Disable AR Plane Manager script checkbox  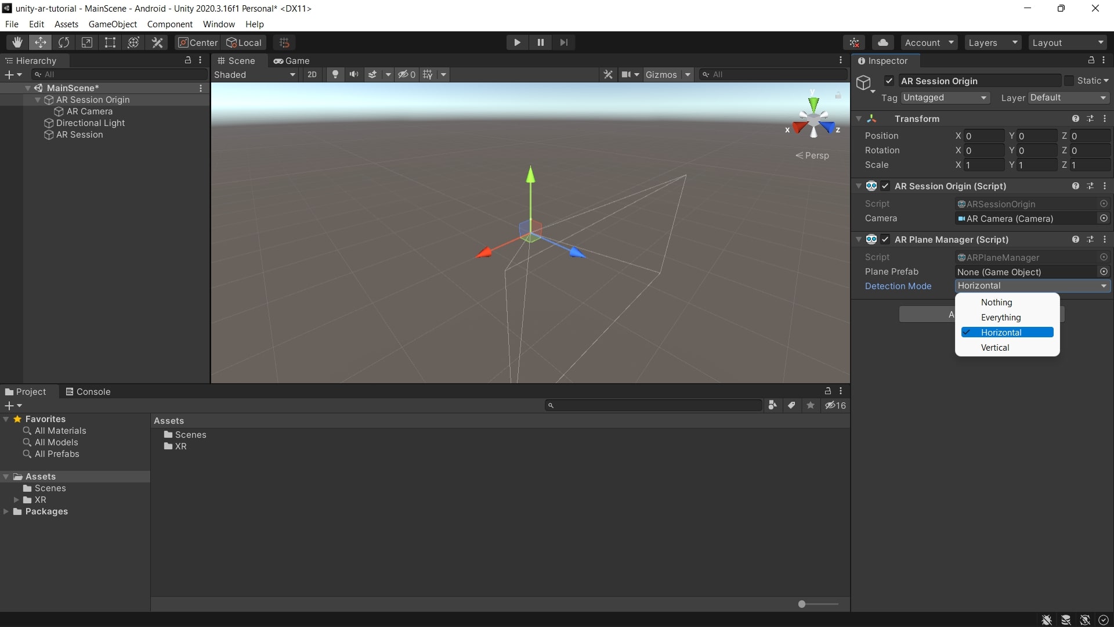tap(885, 239)
